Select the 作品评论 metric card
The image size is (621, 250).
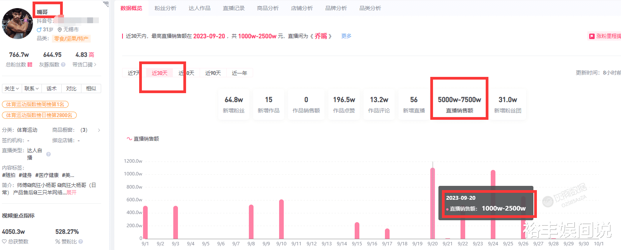click(379, 104)
